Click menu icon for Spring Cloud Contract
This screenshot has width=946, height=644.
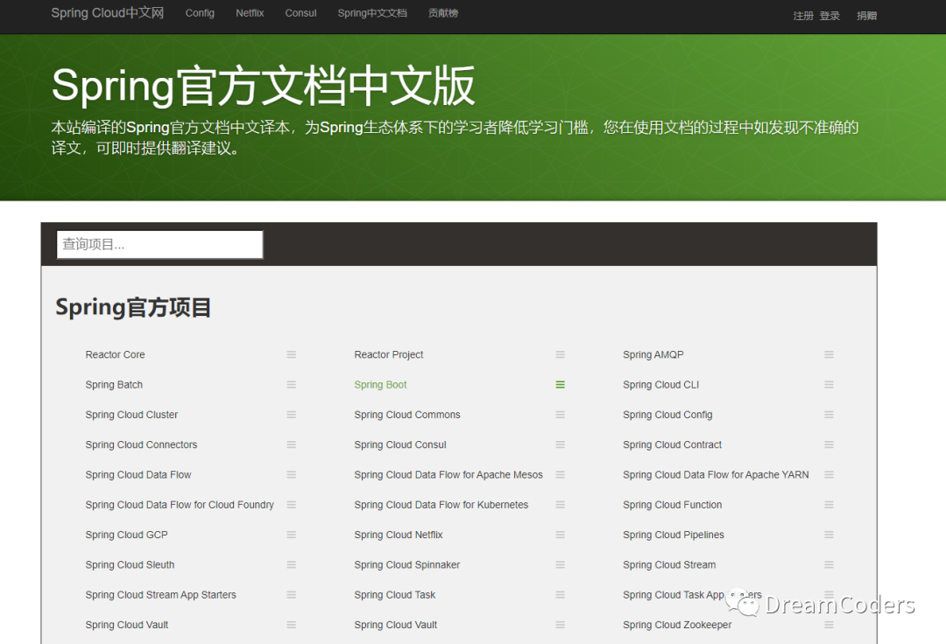pos(829,444)
